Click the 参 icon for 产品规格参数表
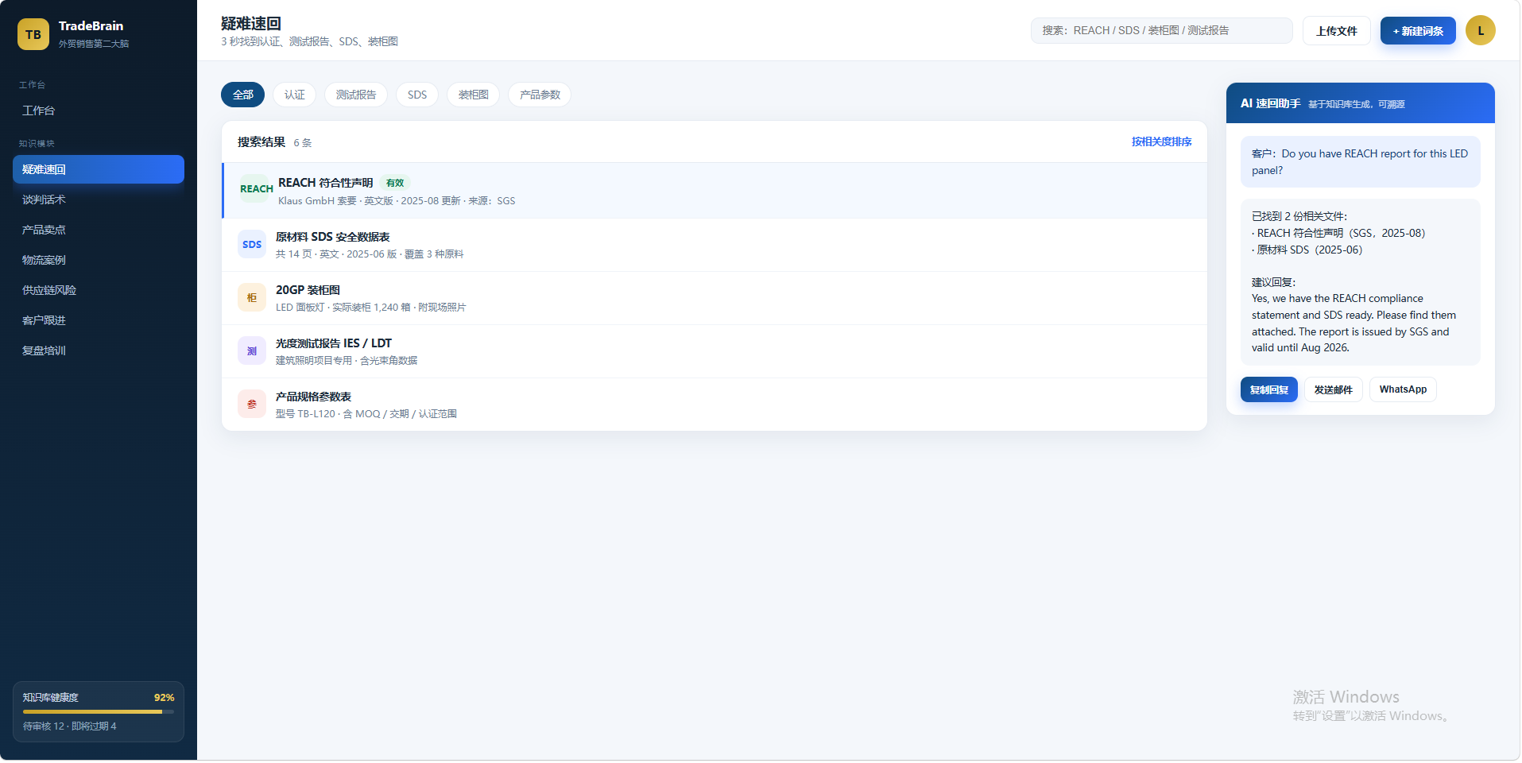The width and height of the screenshot is (1522, 763). click(252, 404)
